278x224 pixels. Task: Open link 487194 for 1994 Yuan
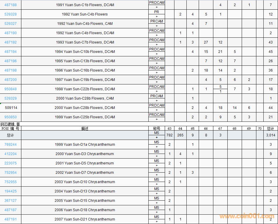coord(11,52)
